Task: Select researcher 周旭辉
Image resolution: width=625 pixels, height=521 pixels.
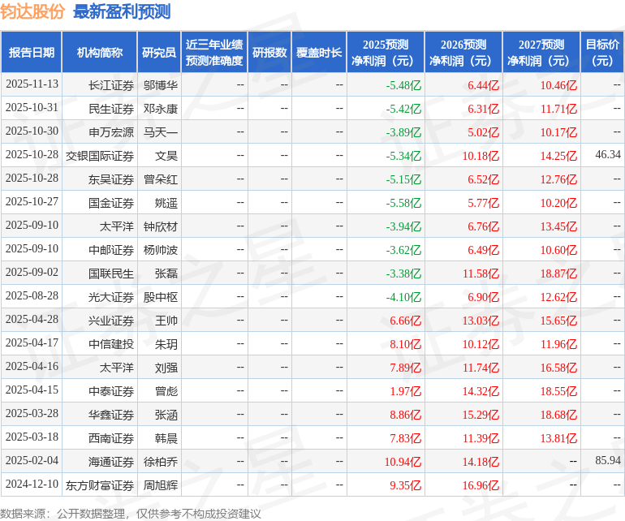Action: tap(161, 485)
